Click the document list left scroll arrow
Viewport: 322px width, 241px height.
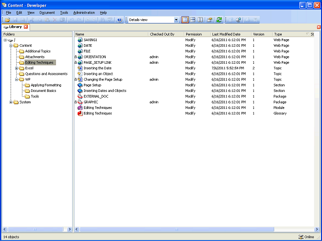[x=76, y=229]
